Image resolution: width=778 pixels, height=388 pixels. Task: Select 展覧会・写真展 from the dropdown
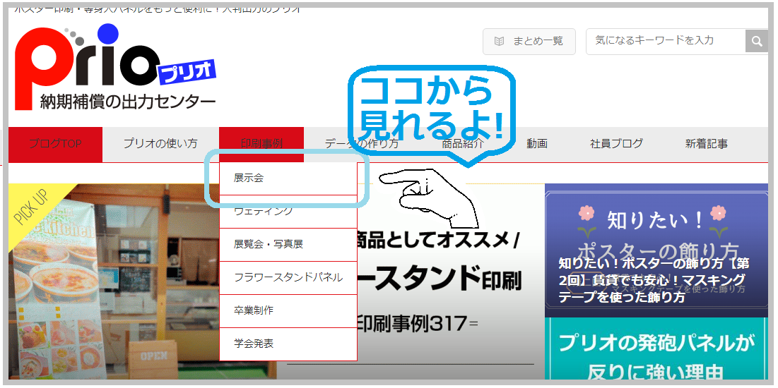pos(288,245)
